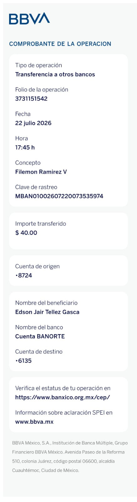This screenshot has width=137, height=502.
Task: Click the Información sobre aclaración SPEI text
Action: coord(64,413)
